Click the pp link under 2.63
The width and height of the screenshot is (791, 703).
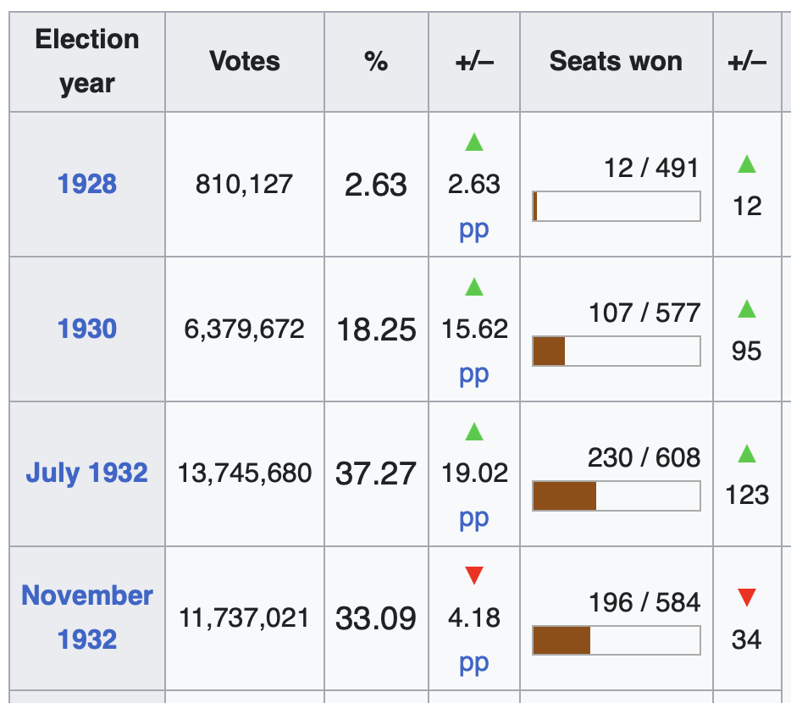click(x=474, y=230)
